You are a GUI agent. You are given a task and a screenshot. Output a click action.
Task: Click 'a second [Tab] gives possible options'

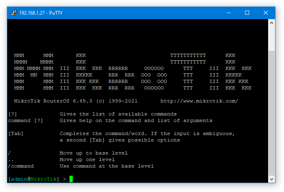[120, 140]
